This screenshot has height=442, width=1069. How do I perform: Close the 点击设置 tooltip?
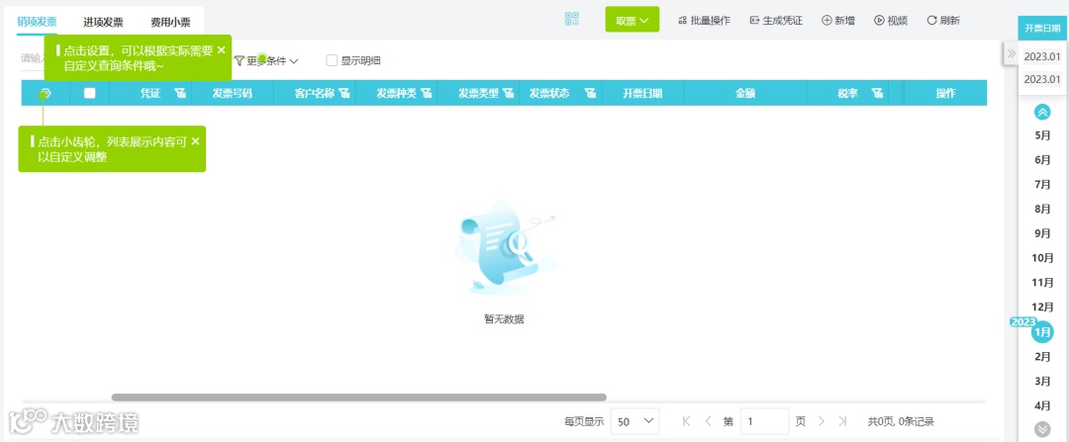pyautogui.click(x=221, y=49)
